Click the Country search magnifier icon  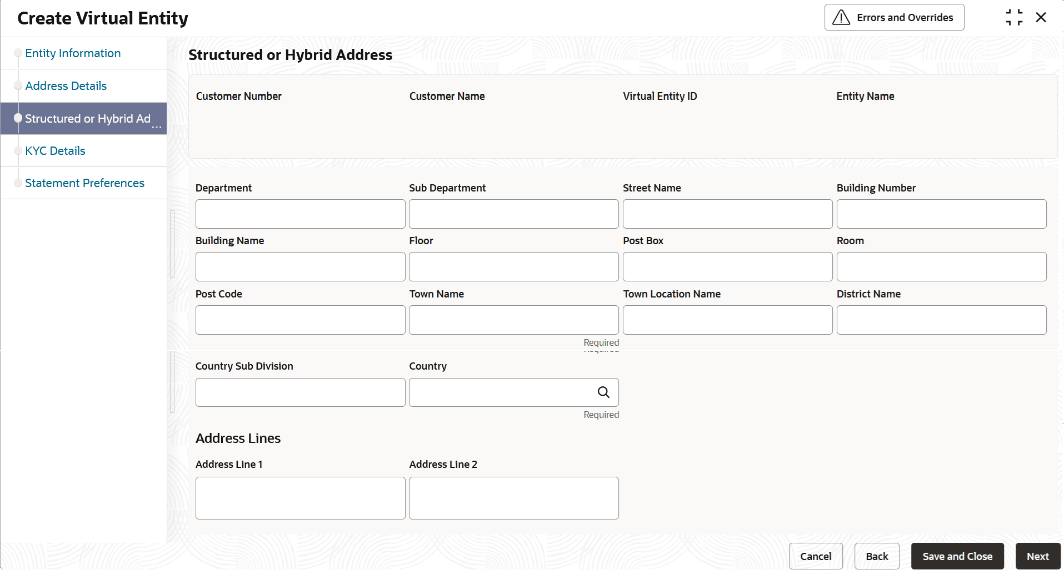pyautogui.click(x=603, y=392)
